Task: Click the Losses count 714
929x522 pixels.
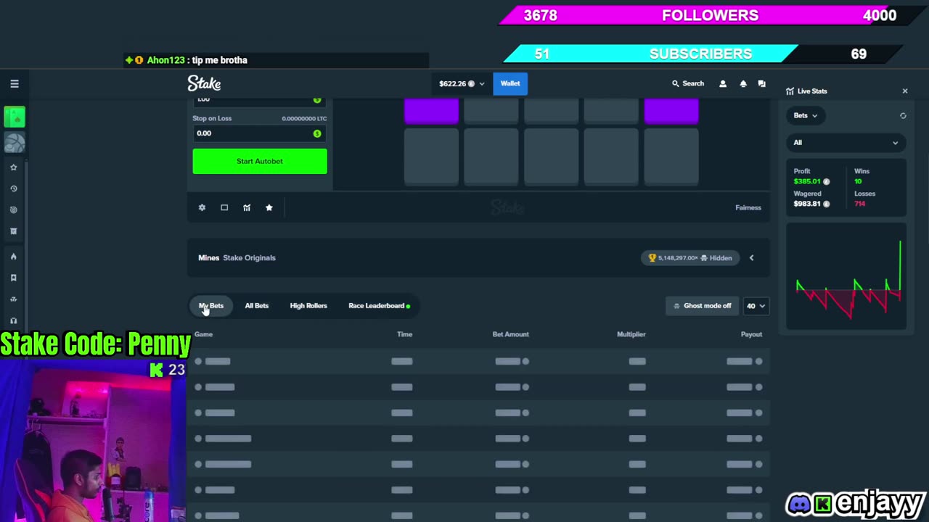Action: coord(860,204)
